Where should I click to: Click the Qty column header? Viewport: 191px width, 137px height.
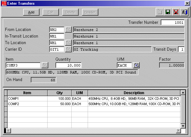(59, 93)
